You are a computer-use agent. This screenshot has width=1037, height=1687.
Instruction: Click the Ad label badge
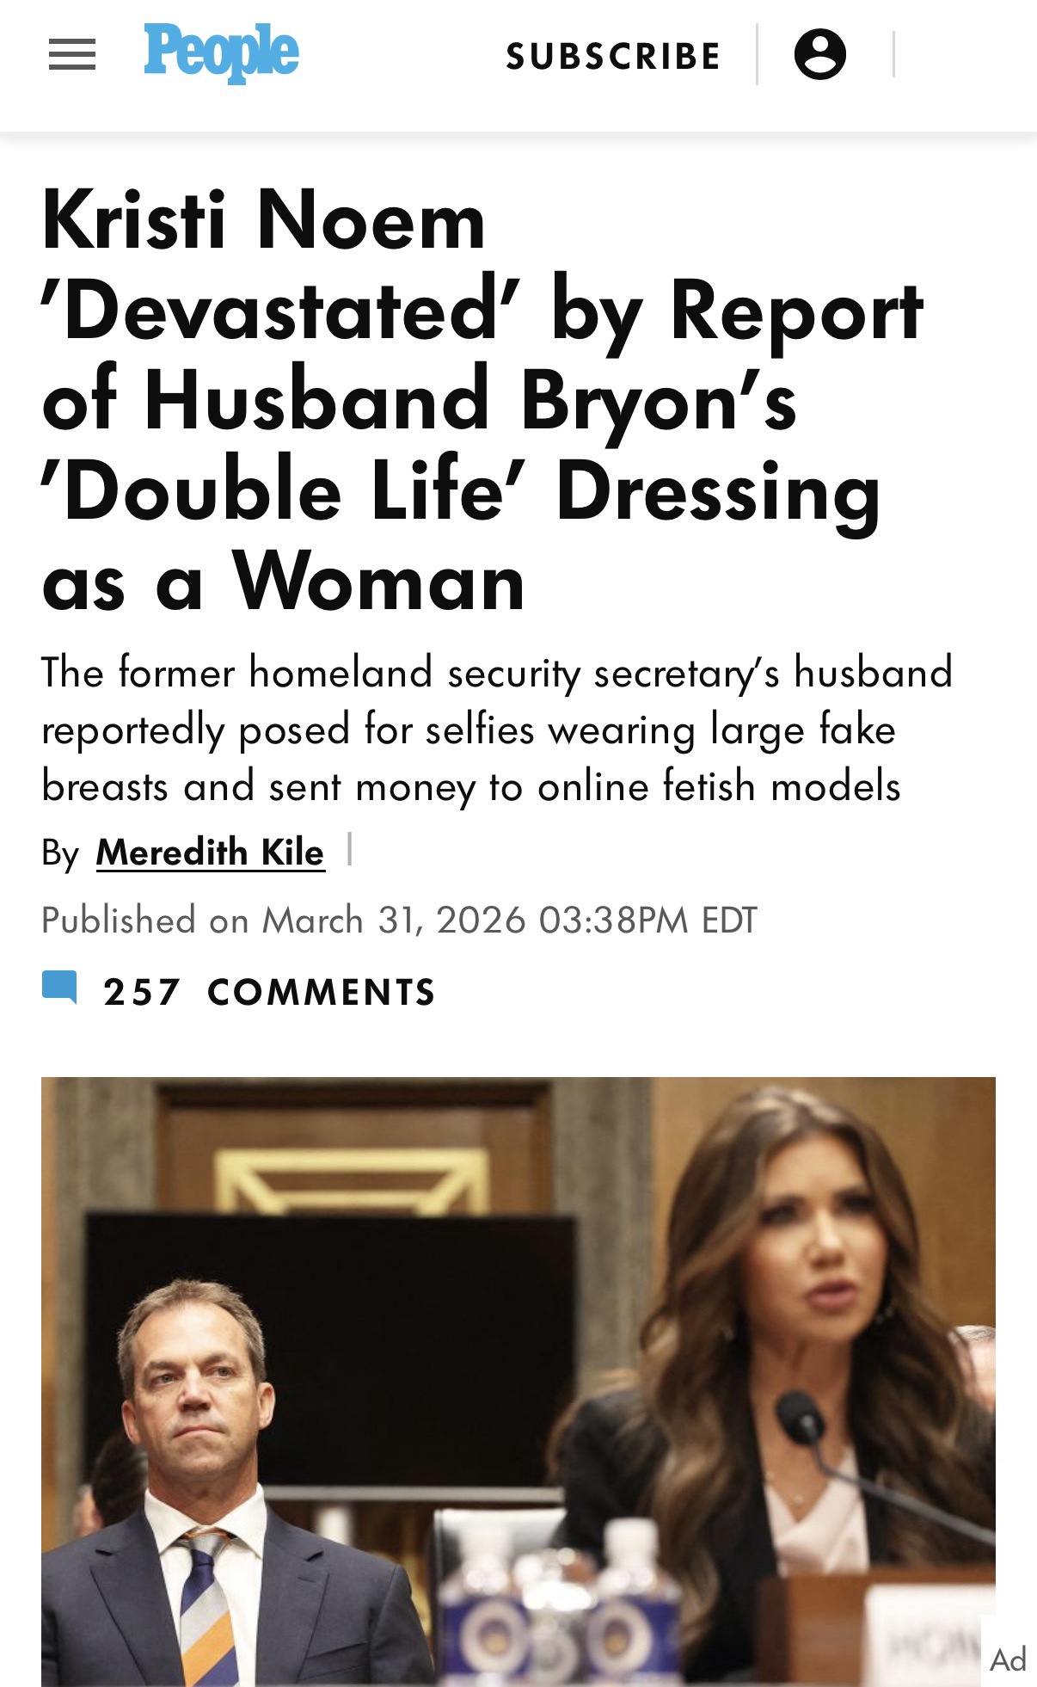(x=1008, y=1658)
